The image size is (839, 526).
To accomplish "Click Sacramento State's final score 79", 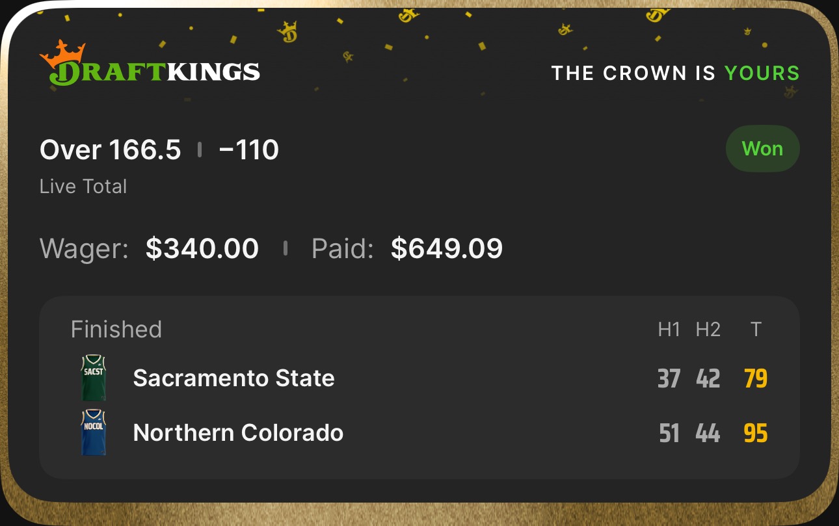I will point(755,378).
